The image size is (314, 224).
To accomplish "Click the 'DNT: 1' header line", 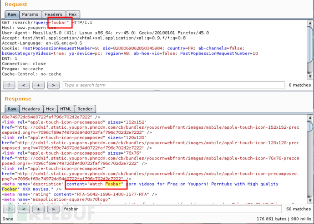I will click(x=10, y=58).
